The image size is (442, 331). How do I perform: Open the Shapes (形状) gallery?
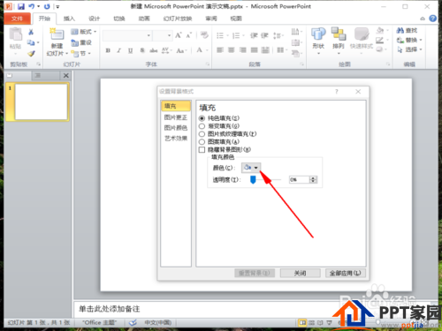tap(318, 41)
